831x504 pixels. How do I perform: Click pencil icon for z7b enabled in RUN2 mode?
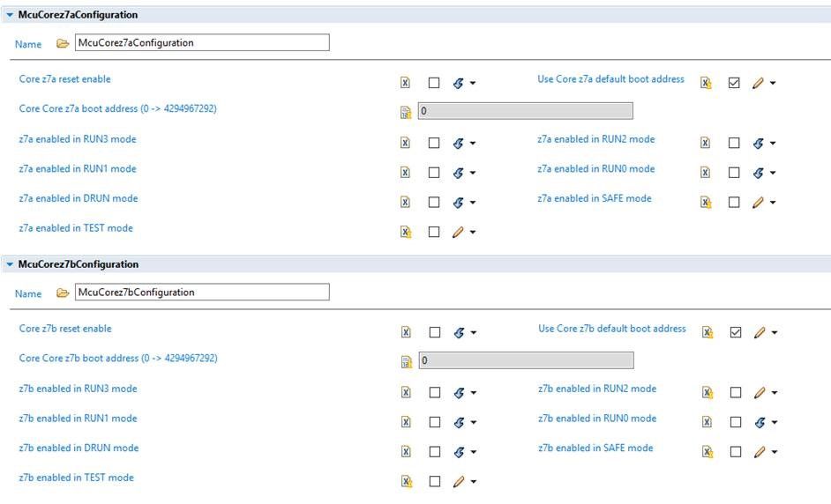(758, 393)
